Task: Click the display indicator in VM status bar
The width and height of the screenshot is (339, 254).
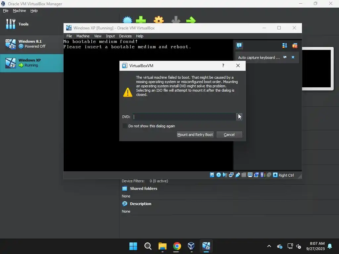Action: point(250,175)
